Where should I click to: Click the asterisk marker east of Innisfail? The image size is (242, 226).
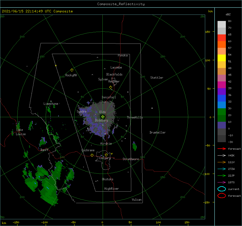coord(128,92)
